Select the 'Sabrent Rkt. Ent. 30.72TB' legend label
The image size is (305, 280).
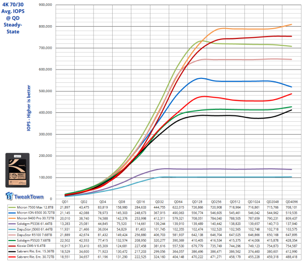click(35, 257)
